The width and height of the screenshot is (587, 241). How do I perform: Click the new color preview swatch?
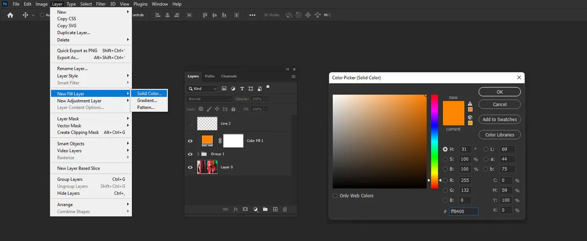[x=453, y=108]
